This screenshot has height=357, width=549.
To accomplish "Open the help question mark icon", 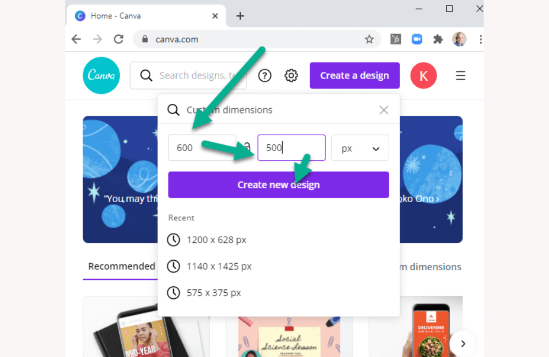I will (x=265, y=76).
